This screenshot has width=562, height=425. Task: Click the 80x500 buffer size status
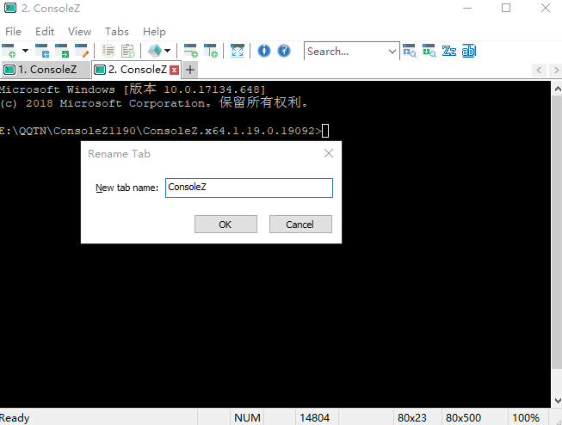[x=463, y=418]
